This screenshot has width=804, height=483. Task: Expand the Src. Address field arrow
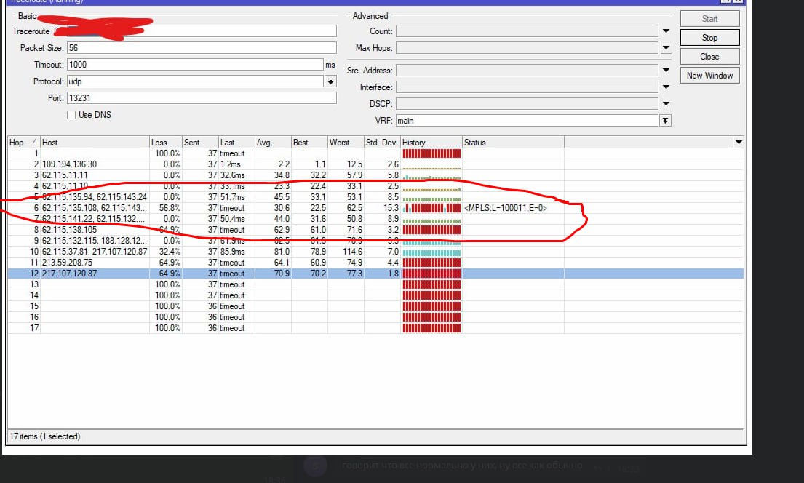point(666,71)
